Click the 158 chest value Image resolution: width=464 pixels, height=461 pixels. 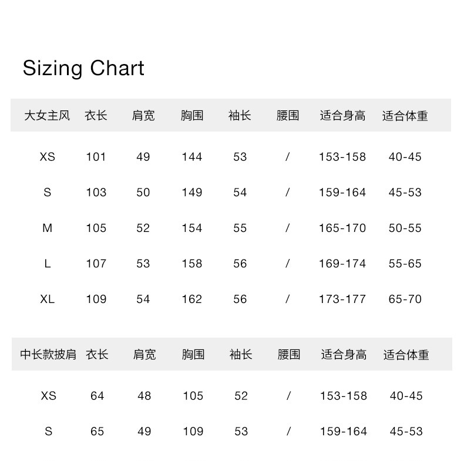[191, 264]
